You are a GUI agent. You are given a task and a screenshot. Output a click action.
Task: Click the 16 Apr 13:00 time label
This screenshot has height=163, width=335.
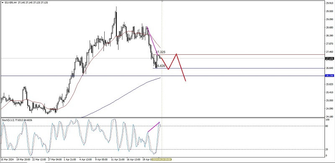click(x=133, y=159)
